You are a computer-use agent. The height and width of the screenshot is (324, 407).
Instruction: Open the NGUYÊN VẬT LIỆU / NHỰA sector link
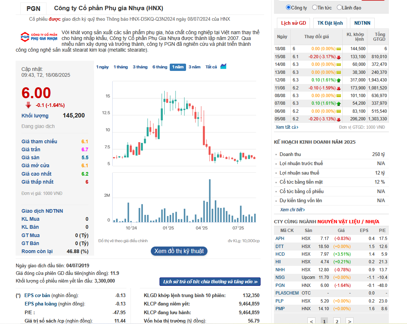348,221
